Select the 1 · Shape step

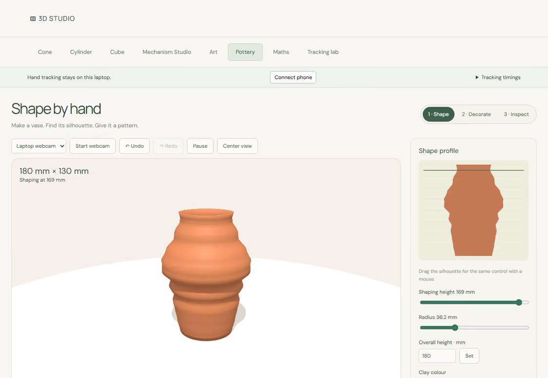(438, 114)
